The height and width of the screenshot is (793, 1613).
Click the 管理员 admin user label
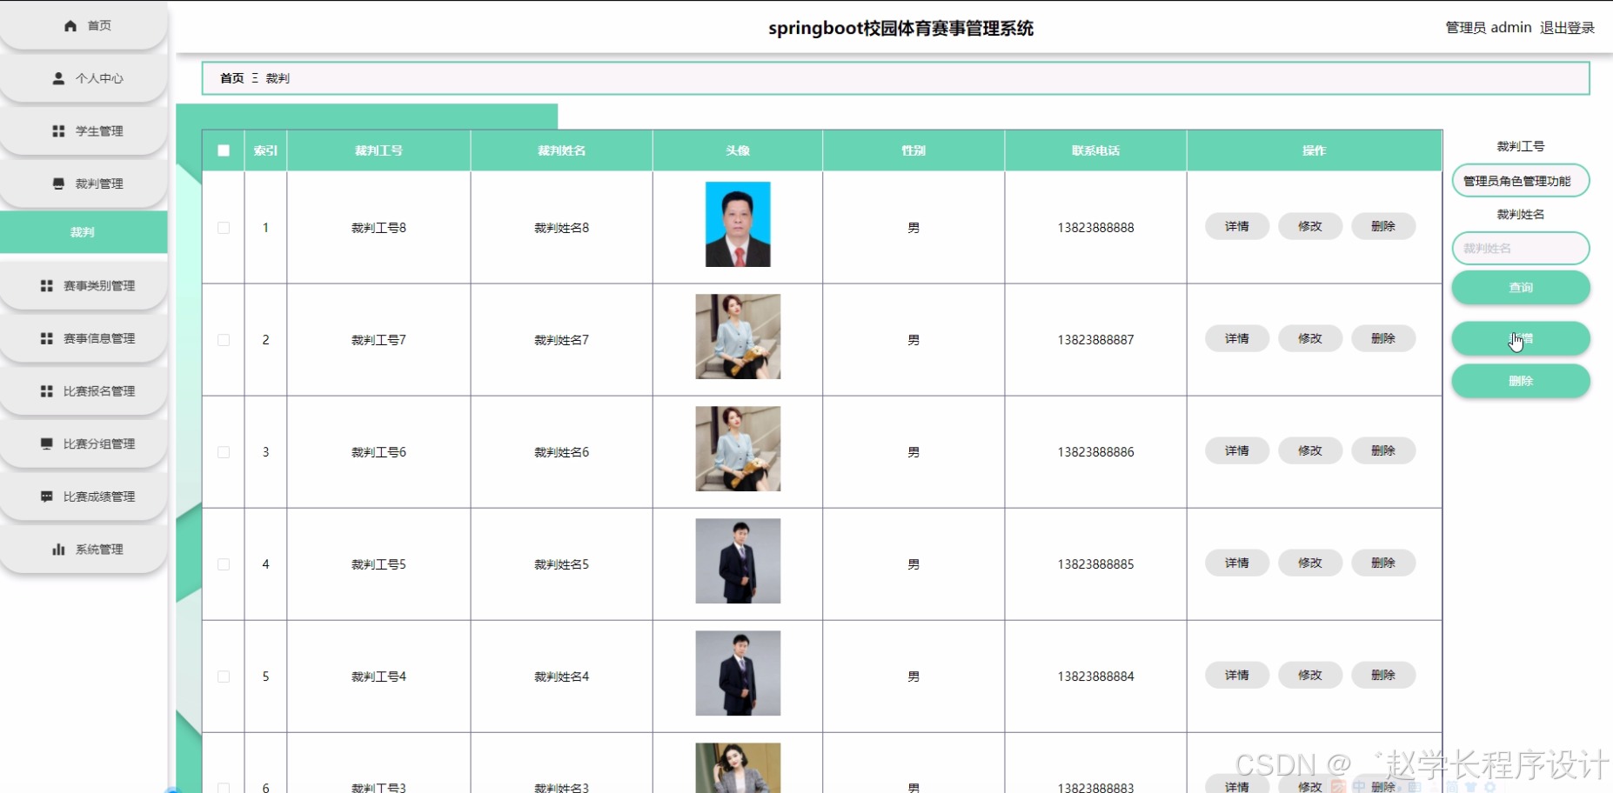1488,28
